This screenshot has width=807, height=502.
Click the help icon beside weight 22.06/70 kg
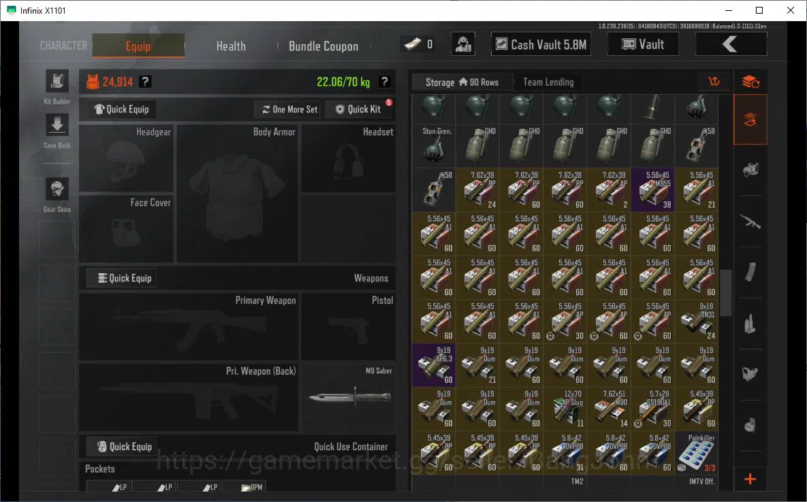(x=384, y=81)
